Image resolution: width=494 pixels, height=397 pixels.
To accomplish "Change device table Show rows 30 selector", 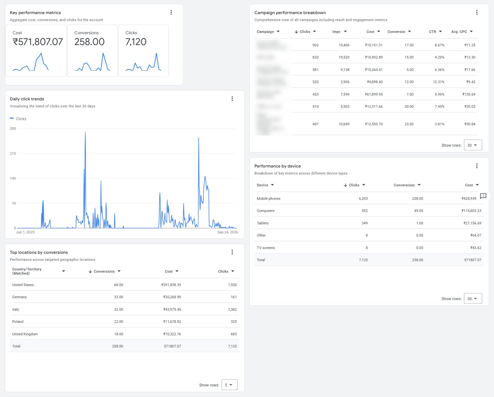I will click(473, 299).
